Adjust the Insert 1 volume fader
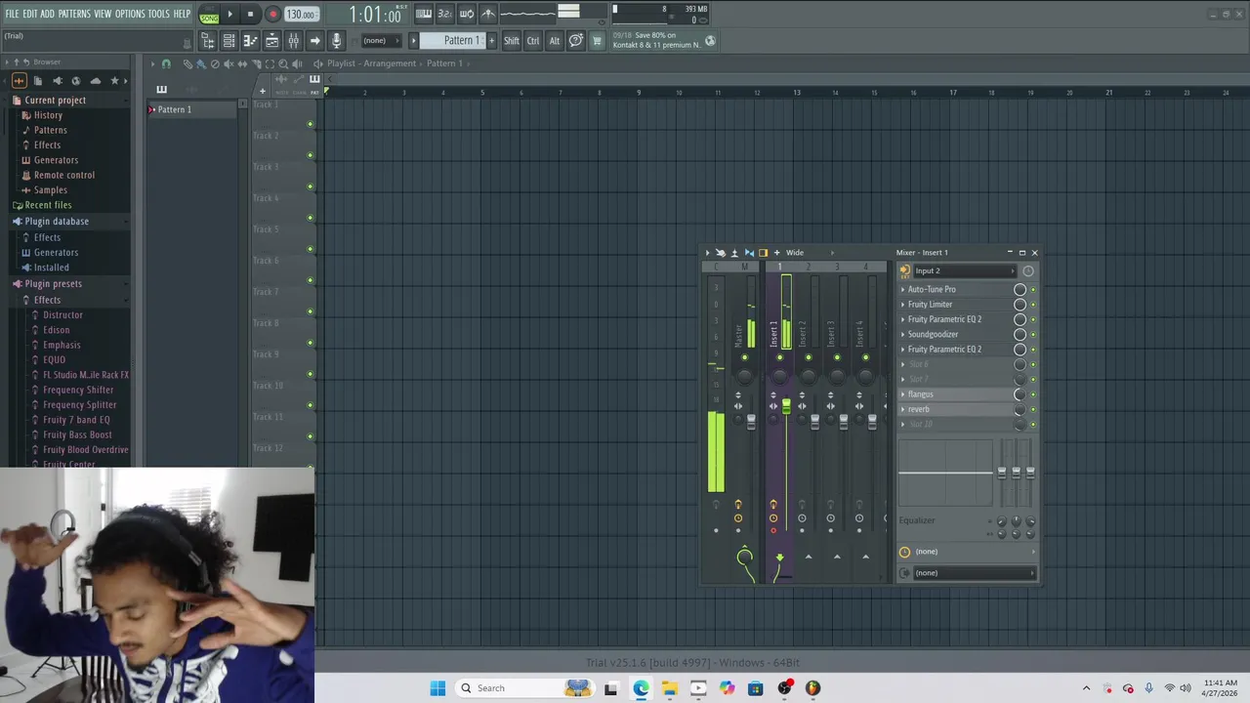 tap(786, 406)
